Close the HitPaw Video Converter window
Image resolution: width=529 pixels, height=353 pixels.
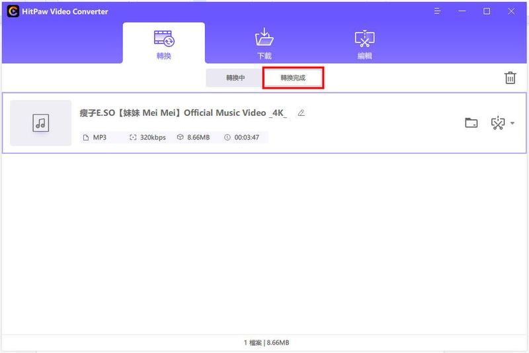coord(511,11)
